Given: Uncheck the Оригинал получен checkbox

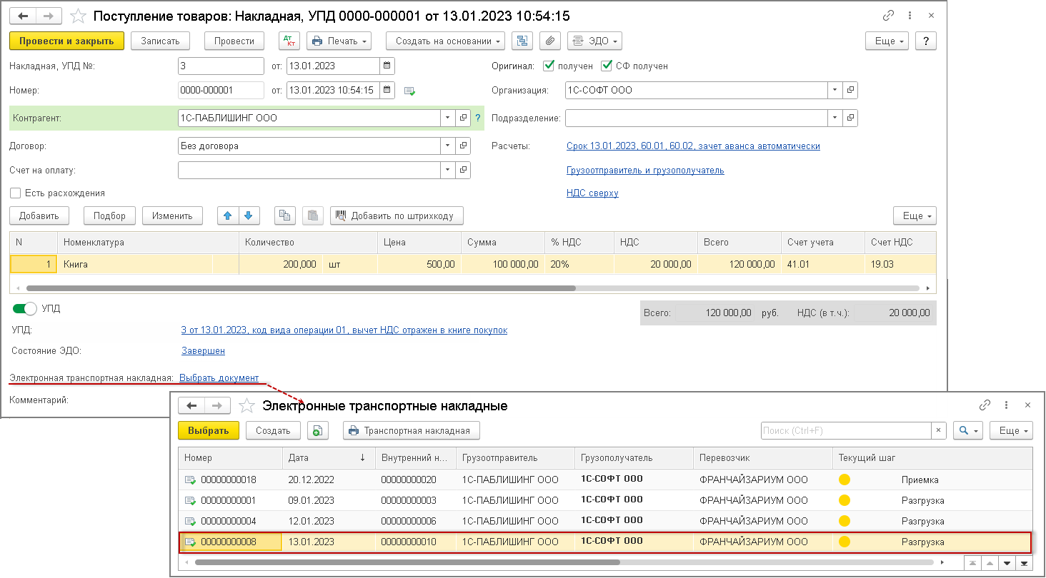Looking at the screenshot, I should click(549, 66).
